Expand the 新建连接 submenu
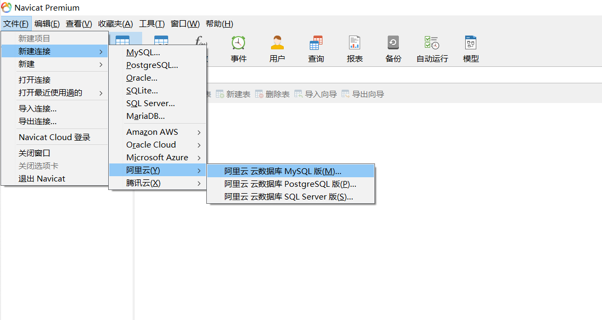This screenshot has width=602, height=320. (55, 51)
